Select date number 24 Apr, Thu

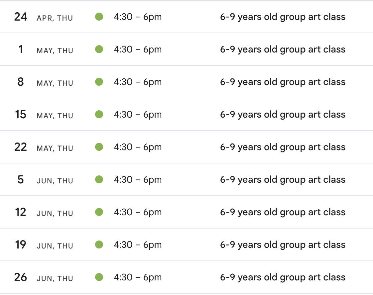(x=21, y=17)
